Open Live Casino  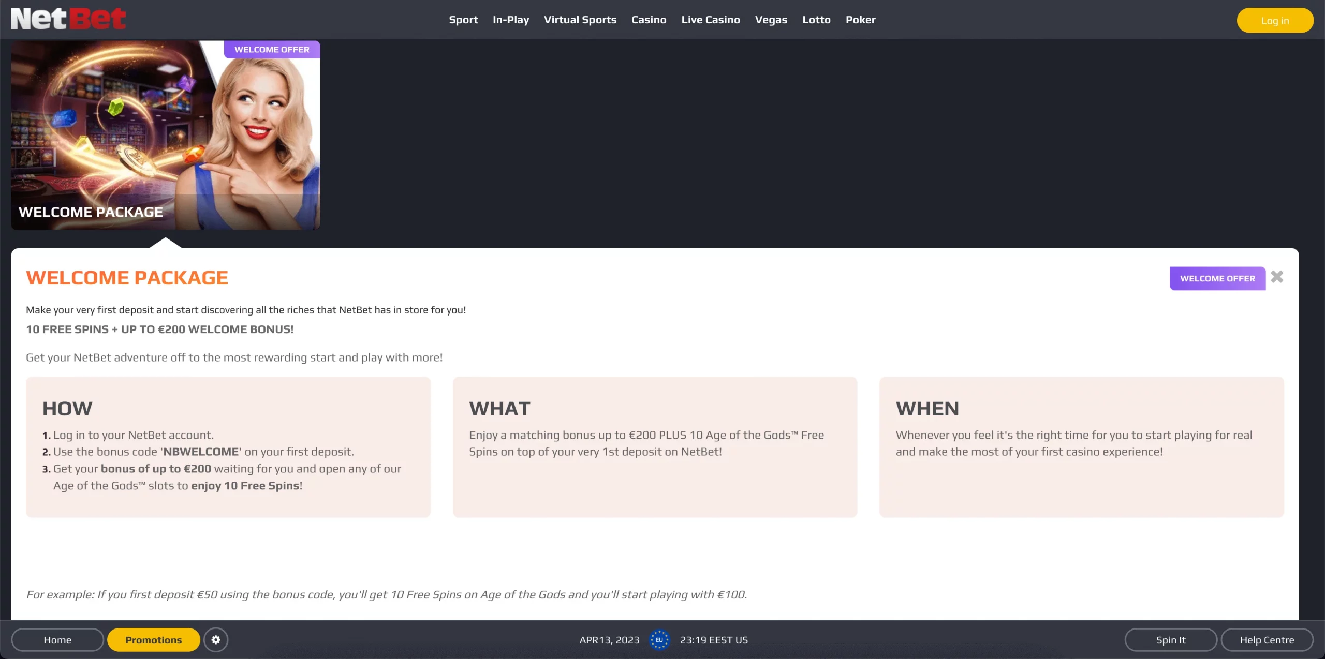pos(711,20)
